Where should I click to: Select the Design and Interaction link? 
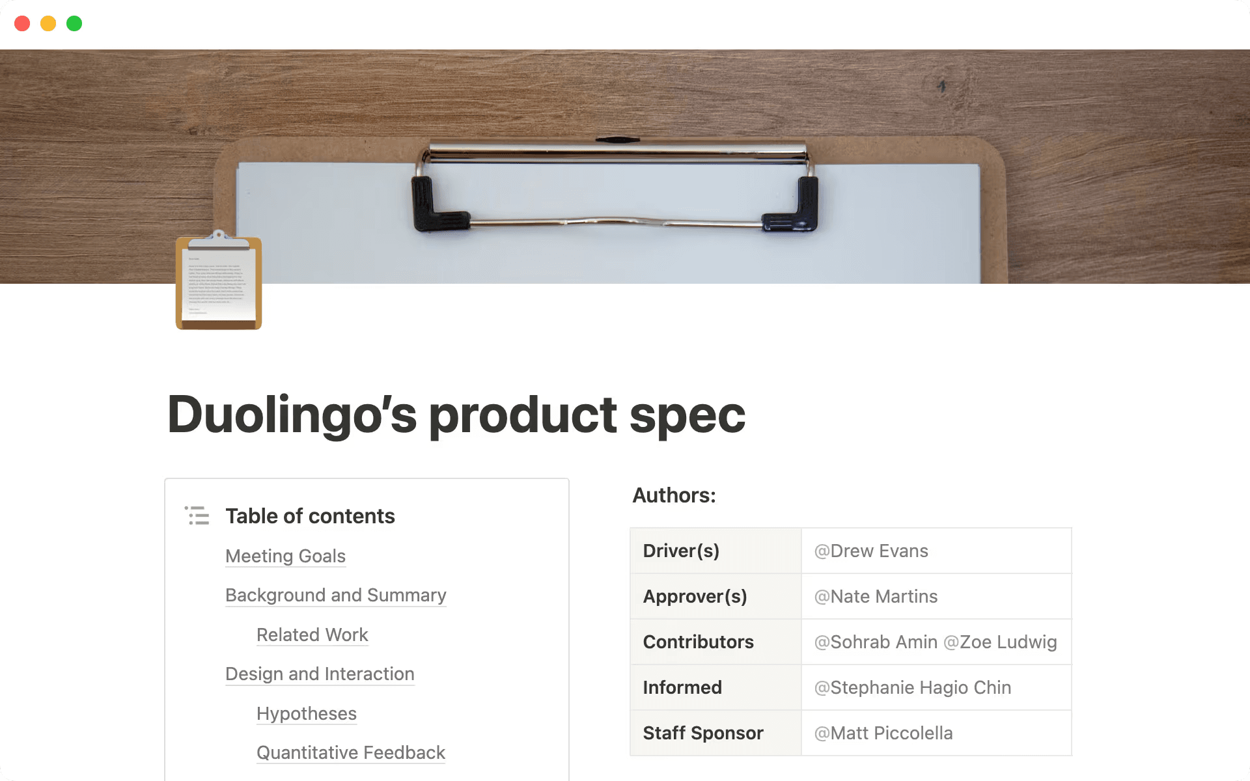[x=319, y=674]
